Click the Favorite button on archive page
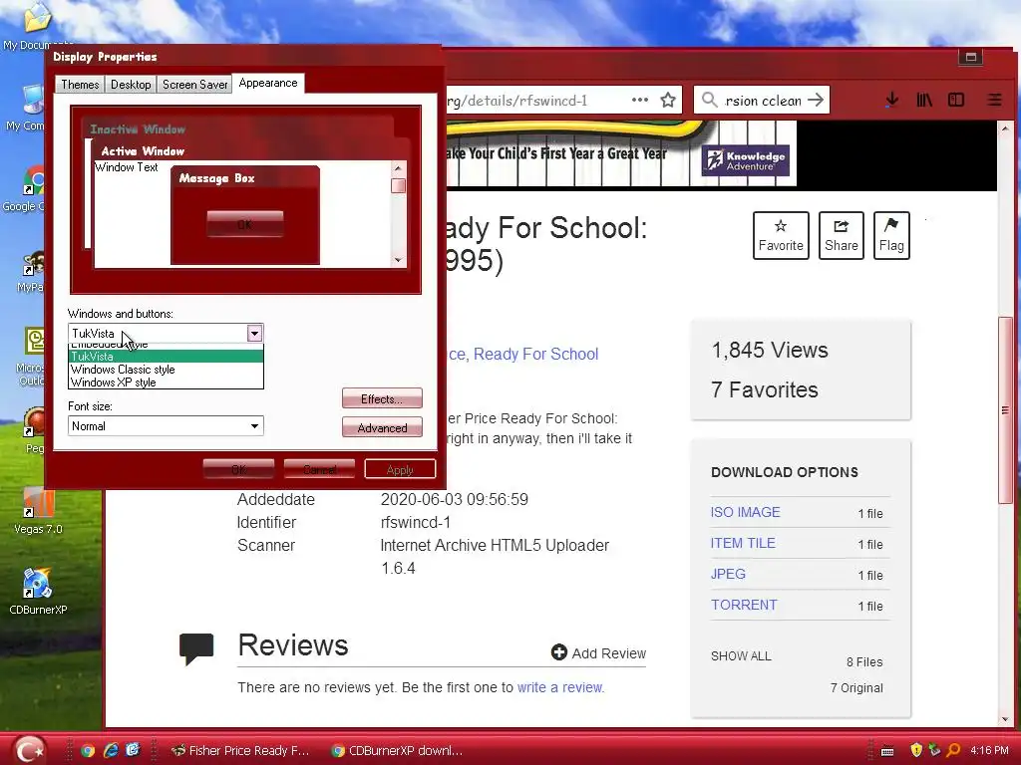 (781, 235)
